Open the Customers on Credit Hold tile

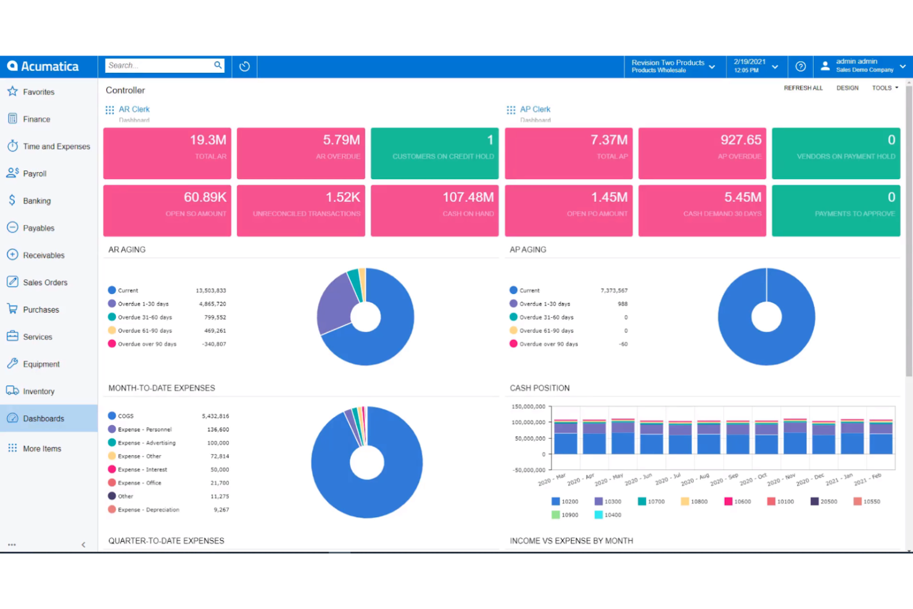click(435, 154)
